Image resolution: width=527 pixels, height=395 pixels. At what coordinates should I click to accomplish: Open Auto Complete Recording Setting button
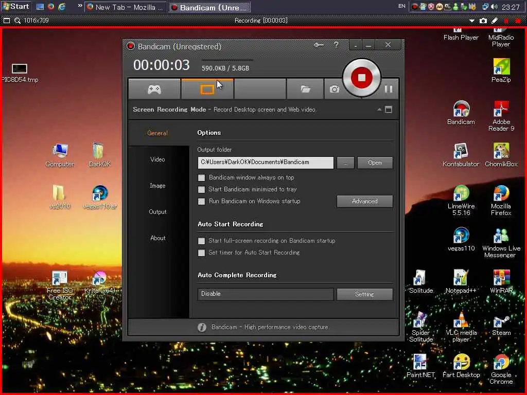[x=365, y=294]
